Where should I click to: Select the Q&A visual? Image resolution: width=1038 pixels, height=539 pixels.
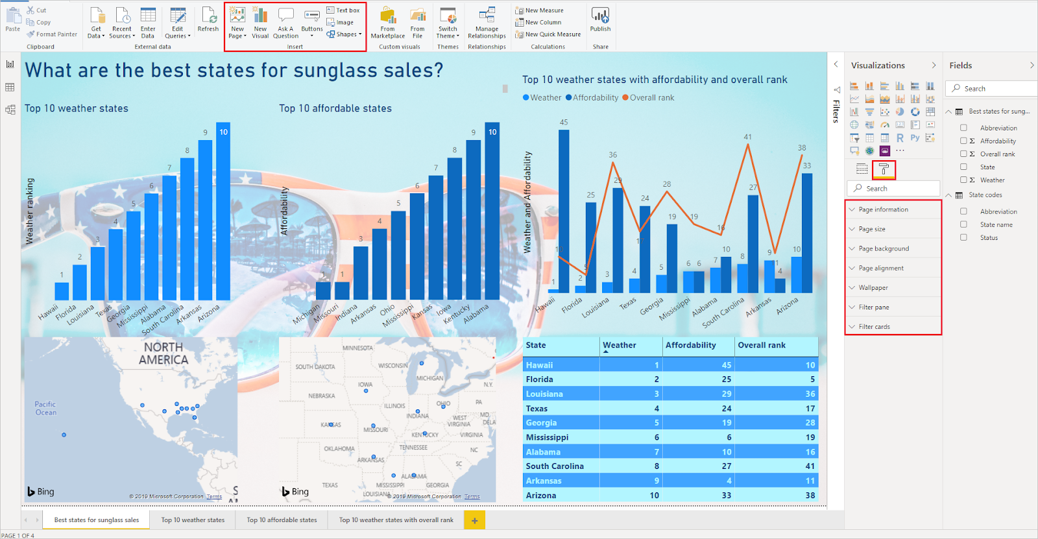coord(854,150)
